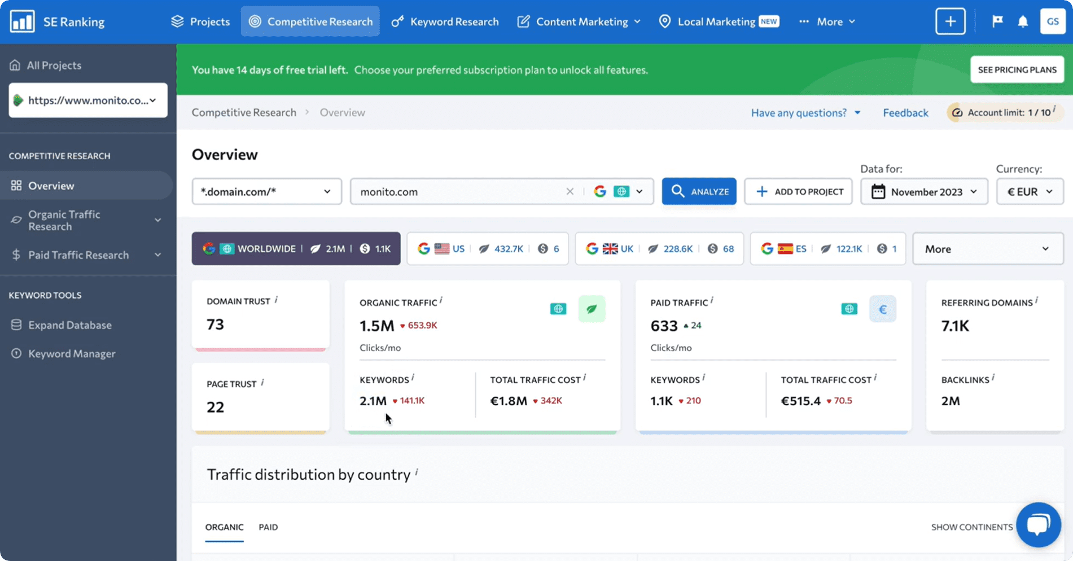Clear the monito.com search field with X
Screen dimensions: 1073x561
coord(570,191)
